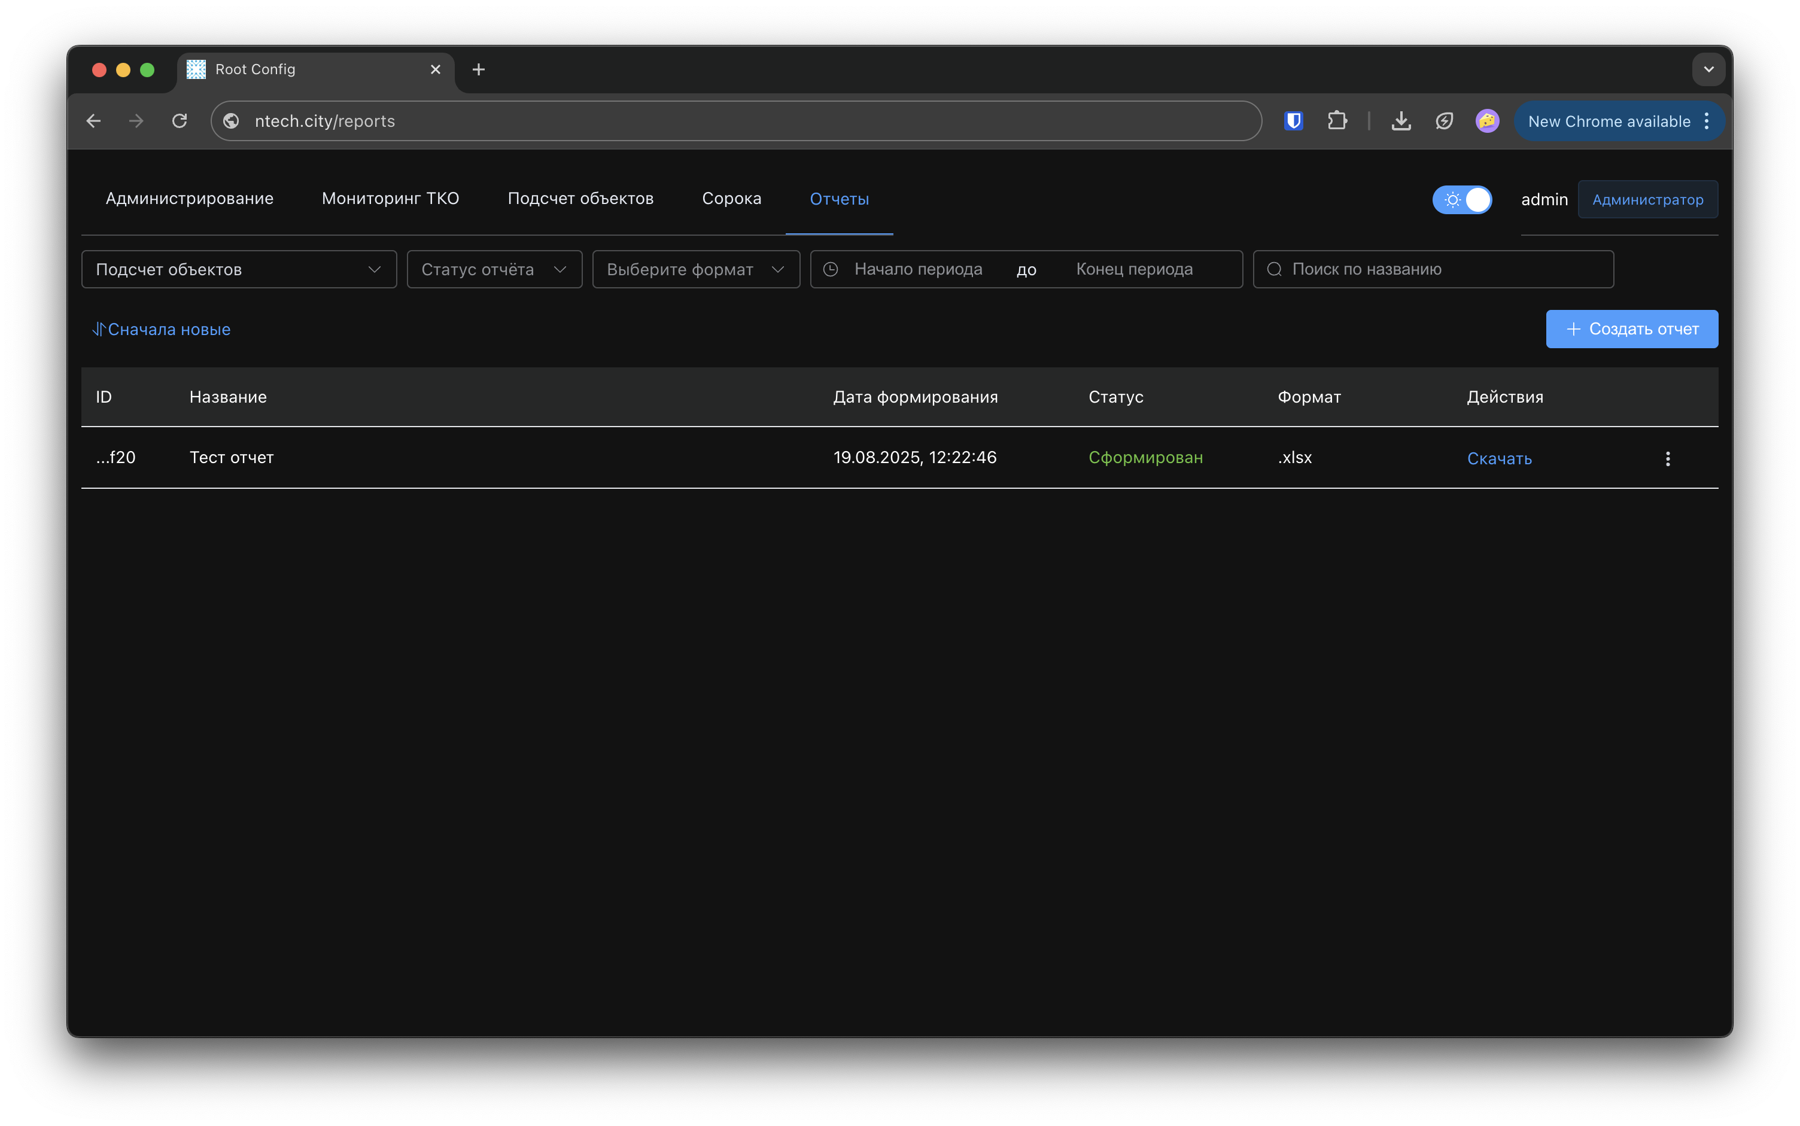The image size is (1800, 1126).
Task: Toggle the light/dark theme switch
Action: 1462,200
